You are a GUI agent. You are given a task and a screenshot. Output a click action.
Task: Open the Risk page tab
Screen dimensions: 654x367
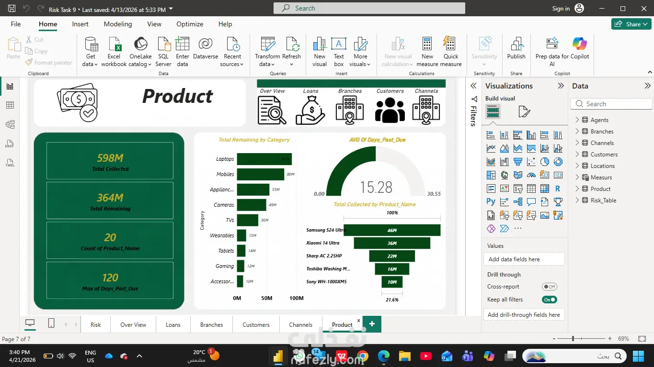[96, 324]
